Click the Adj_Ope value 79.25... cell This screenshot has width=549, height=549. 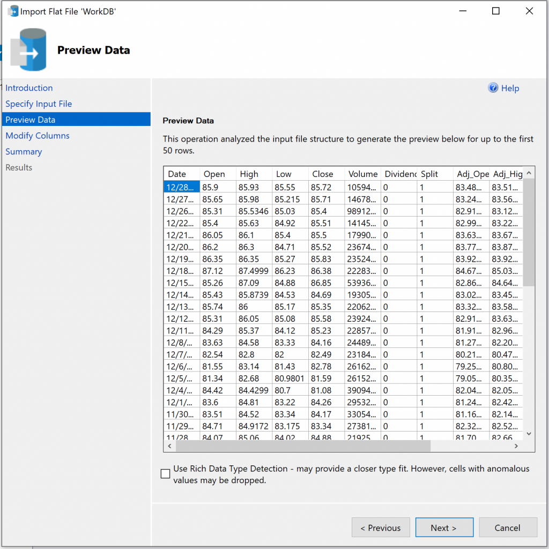pos(471,366)
